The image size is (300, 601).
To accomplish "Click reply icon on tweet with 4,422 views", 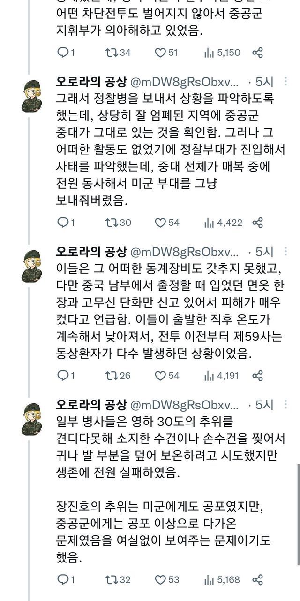I will (x=62, y=223).
